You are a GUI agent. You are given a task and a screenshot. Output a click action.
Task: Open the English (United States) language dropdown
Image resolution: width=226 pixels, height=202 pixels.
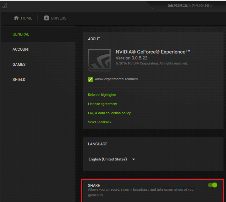(108, 159)
